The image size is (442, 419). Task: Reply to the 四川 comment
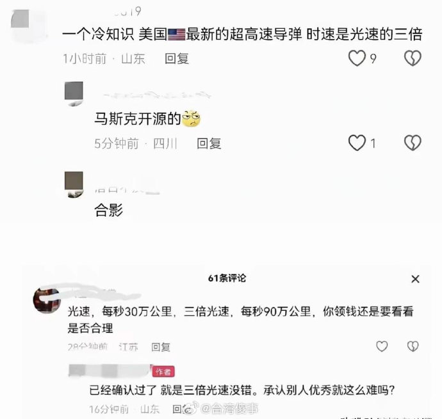coord(209,143)
